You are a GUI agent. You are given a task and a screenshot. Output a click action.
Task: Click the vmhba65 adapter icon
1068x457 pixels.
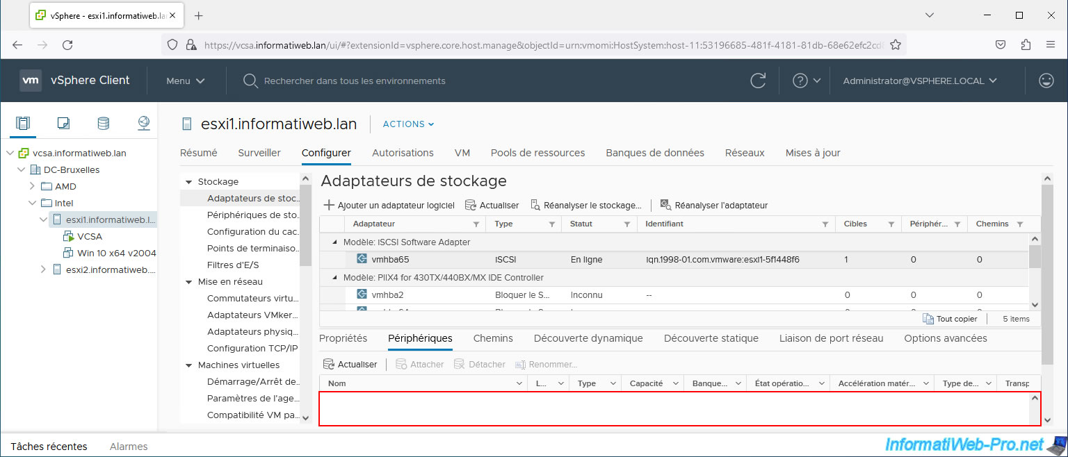point(362,259)
